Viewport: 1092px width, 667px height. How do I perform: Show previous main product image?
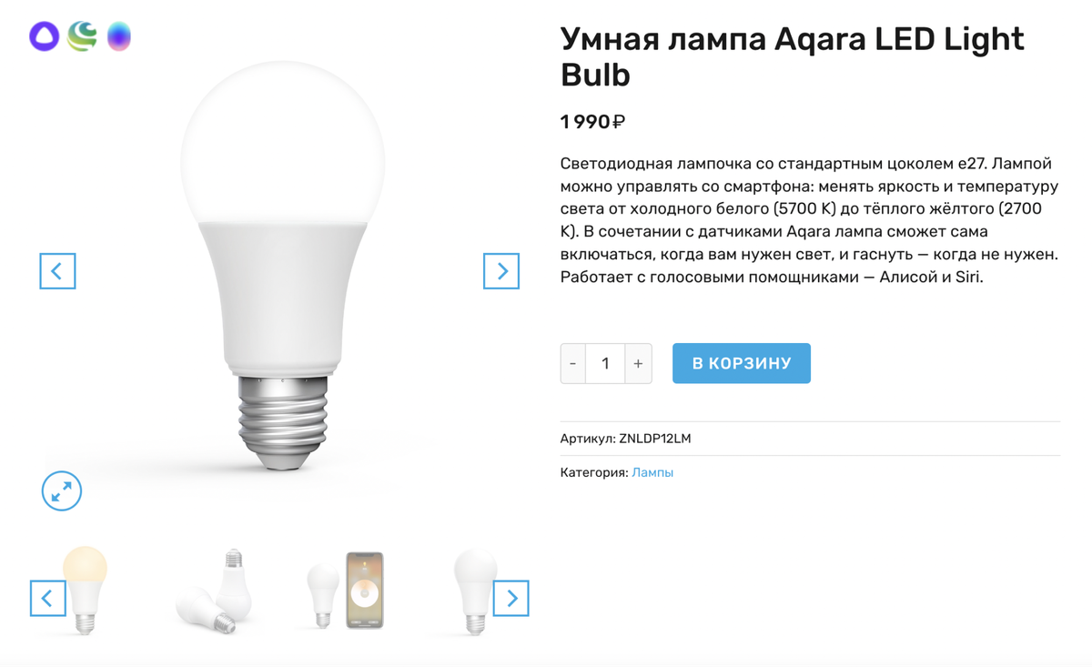click(57, 271)
